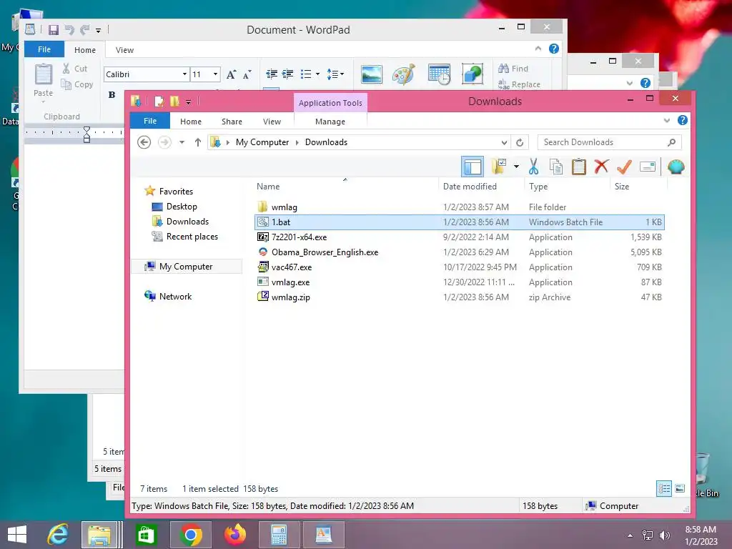Screen dimensions: 732x549
Task: Click the WordPad ruler indent marker
Action: click(86, 134)
